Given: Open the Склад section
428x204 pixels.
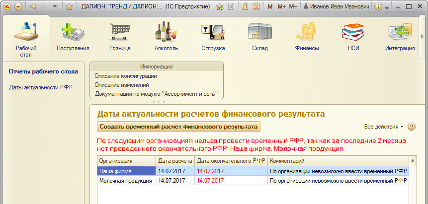Looking at the screenshot, I should tap(260, 37).
